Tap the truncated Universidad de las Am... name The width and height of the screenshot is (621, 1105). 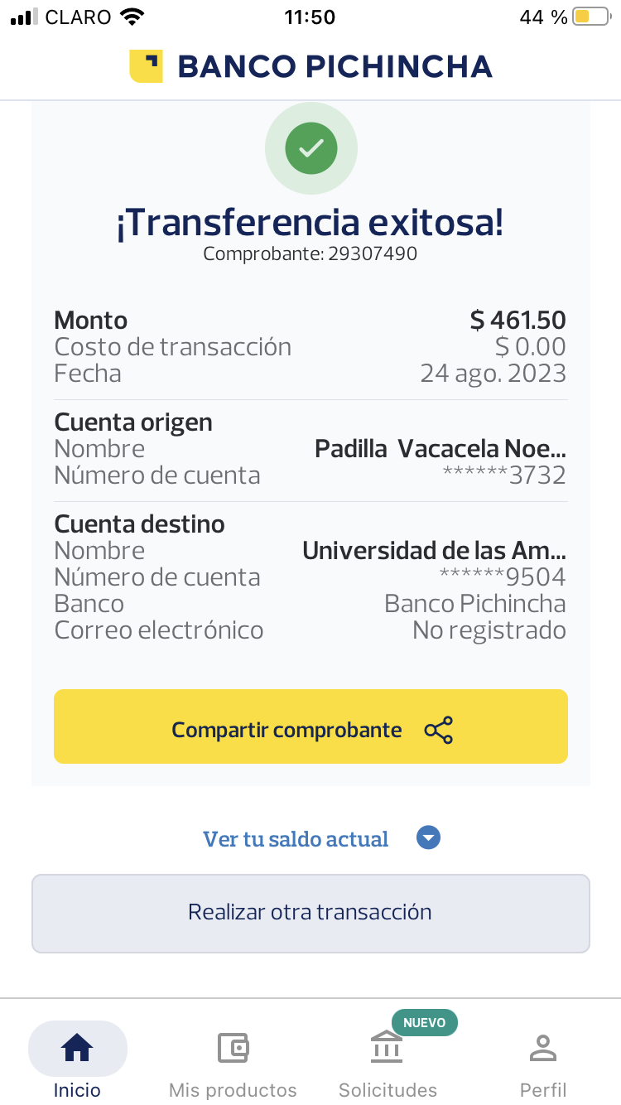point(434,551)
